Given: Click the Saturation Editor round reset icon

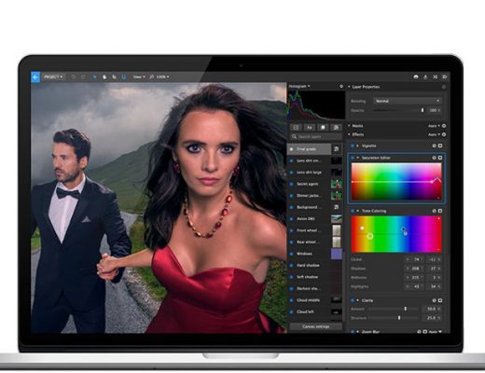Looking at the screenshot, I should coord(435,158).
